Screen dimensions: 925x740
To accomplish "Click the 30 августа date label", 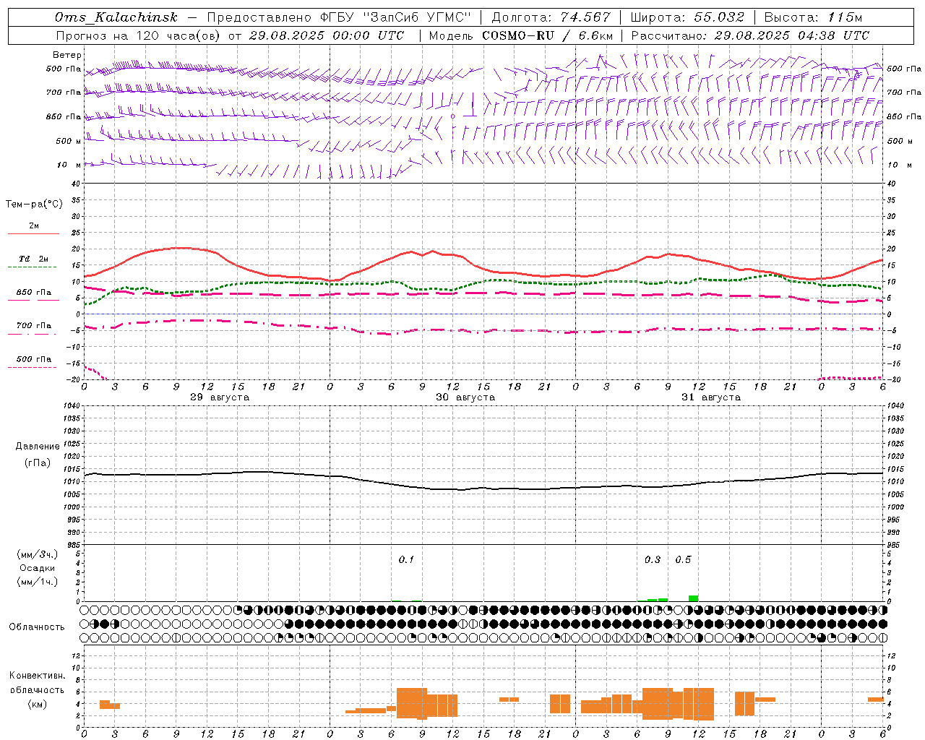I will (465, 397).
